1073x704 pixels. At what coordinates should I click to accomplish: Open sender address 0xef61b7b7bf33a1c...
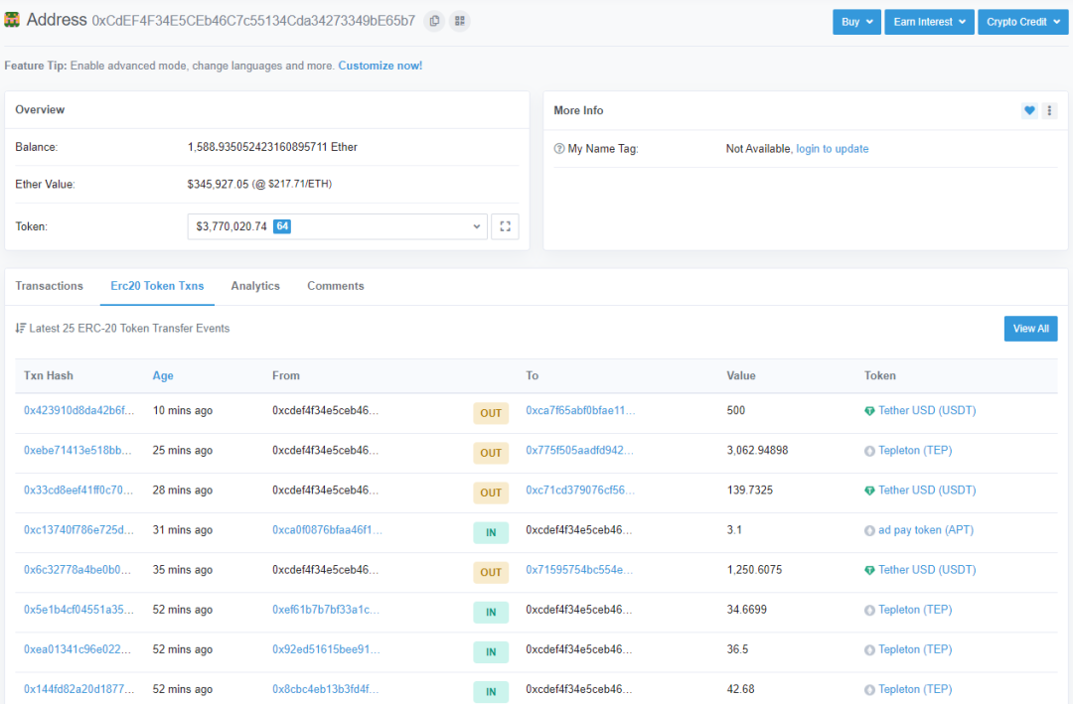(326, 609)
